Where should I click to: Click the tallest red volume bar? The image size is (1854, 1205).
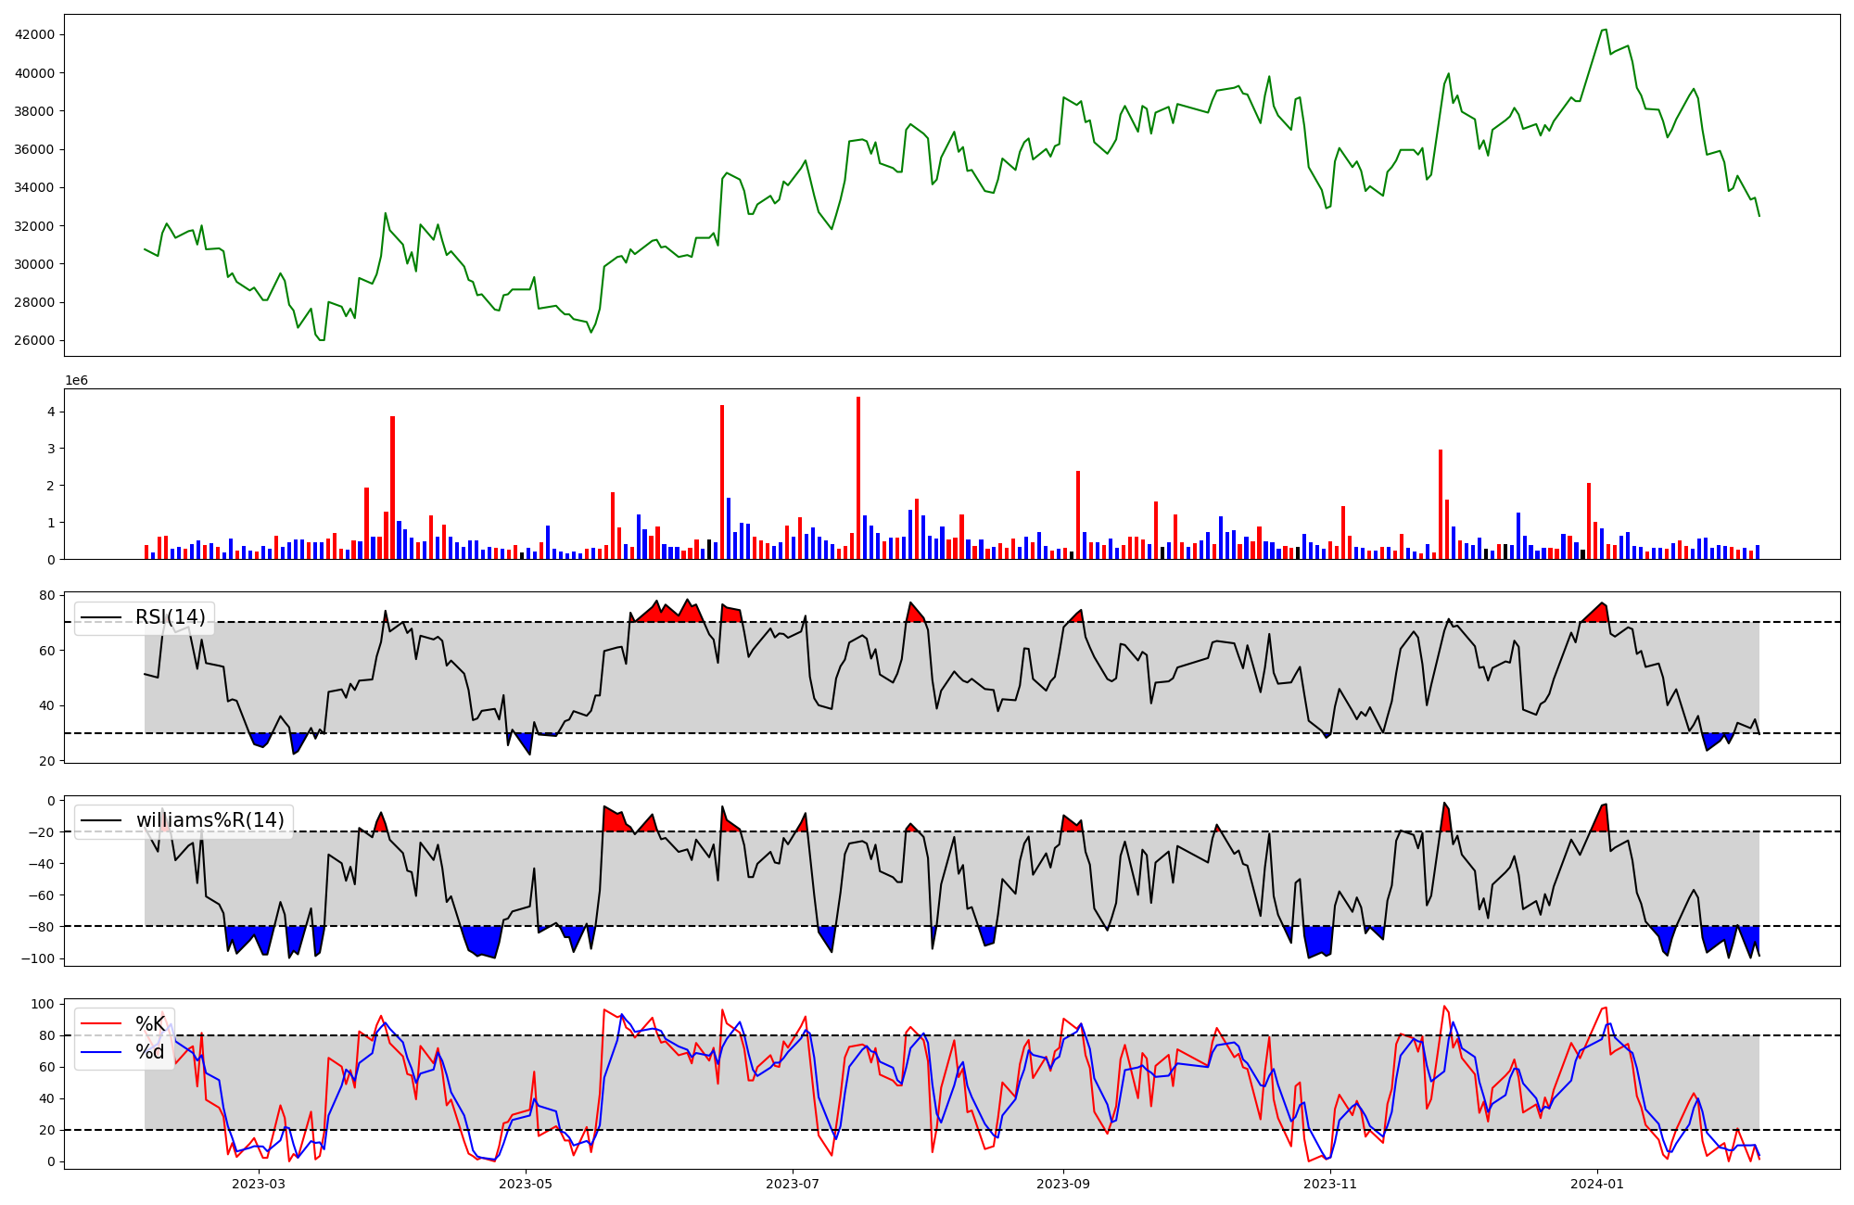858,477
